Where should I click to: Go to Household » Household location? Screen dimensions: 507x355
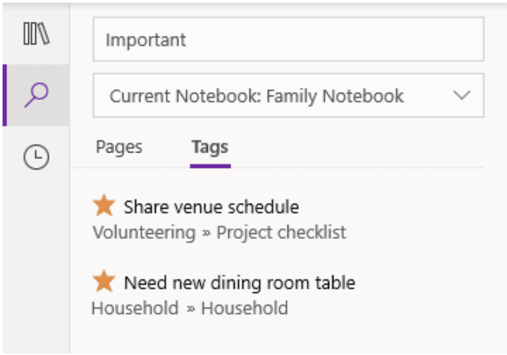pyautogui.click(x=190, y=308)
